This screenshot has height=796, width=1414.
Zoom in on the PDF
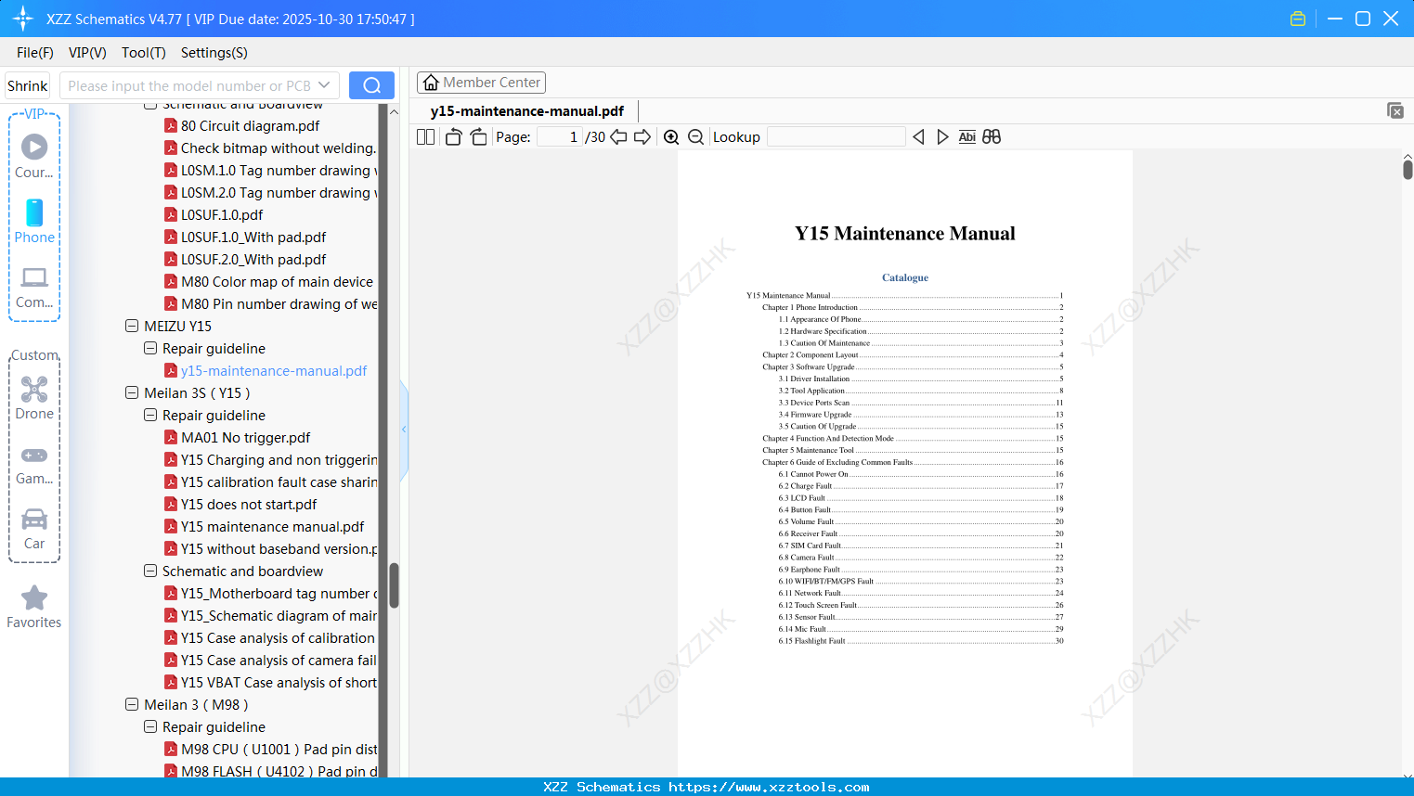pyautogui.click(x=671, y=137)
